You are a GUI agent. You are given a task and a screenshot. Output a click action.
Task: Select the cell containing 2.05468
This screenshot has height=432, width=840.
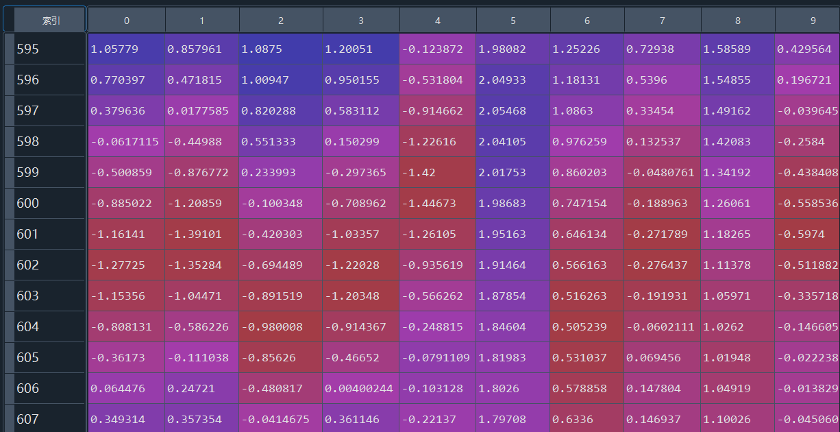[x=513, y=111]
